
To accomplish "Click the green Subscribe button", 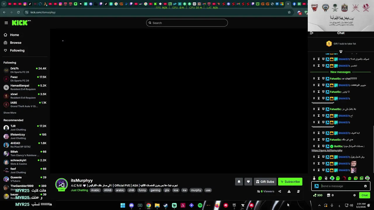I will point(290,182).
